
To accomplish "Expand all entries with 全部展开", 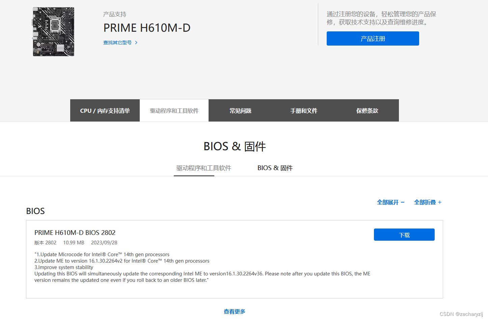I will tap(390, 202).
